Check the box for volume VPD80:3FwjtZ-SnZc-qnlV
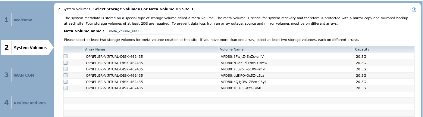This screenshot has width=423, height=117. point(65,57)
